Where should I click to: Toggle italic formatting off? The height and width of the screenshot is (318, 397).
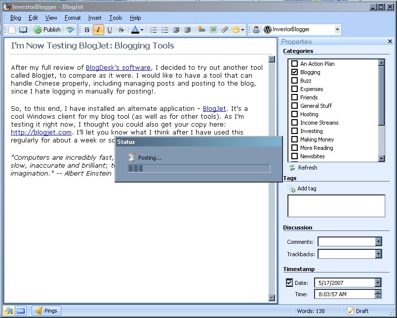(98, 30)
